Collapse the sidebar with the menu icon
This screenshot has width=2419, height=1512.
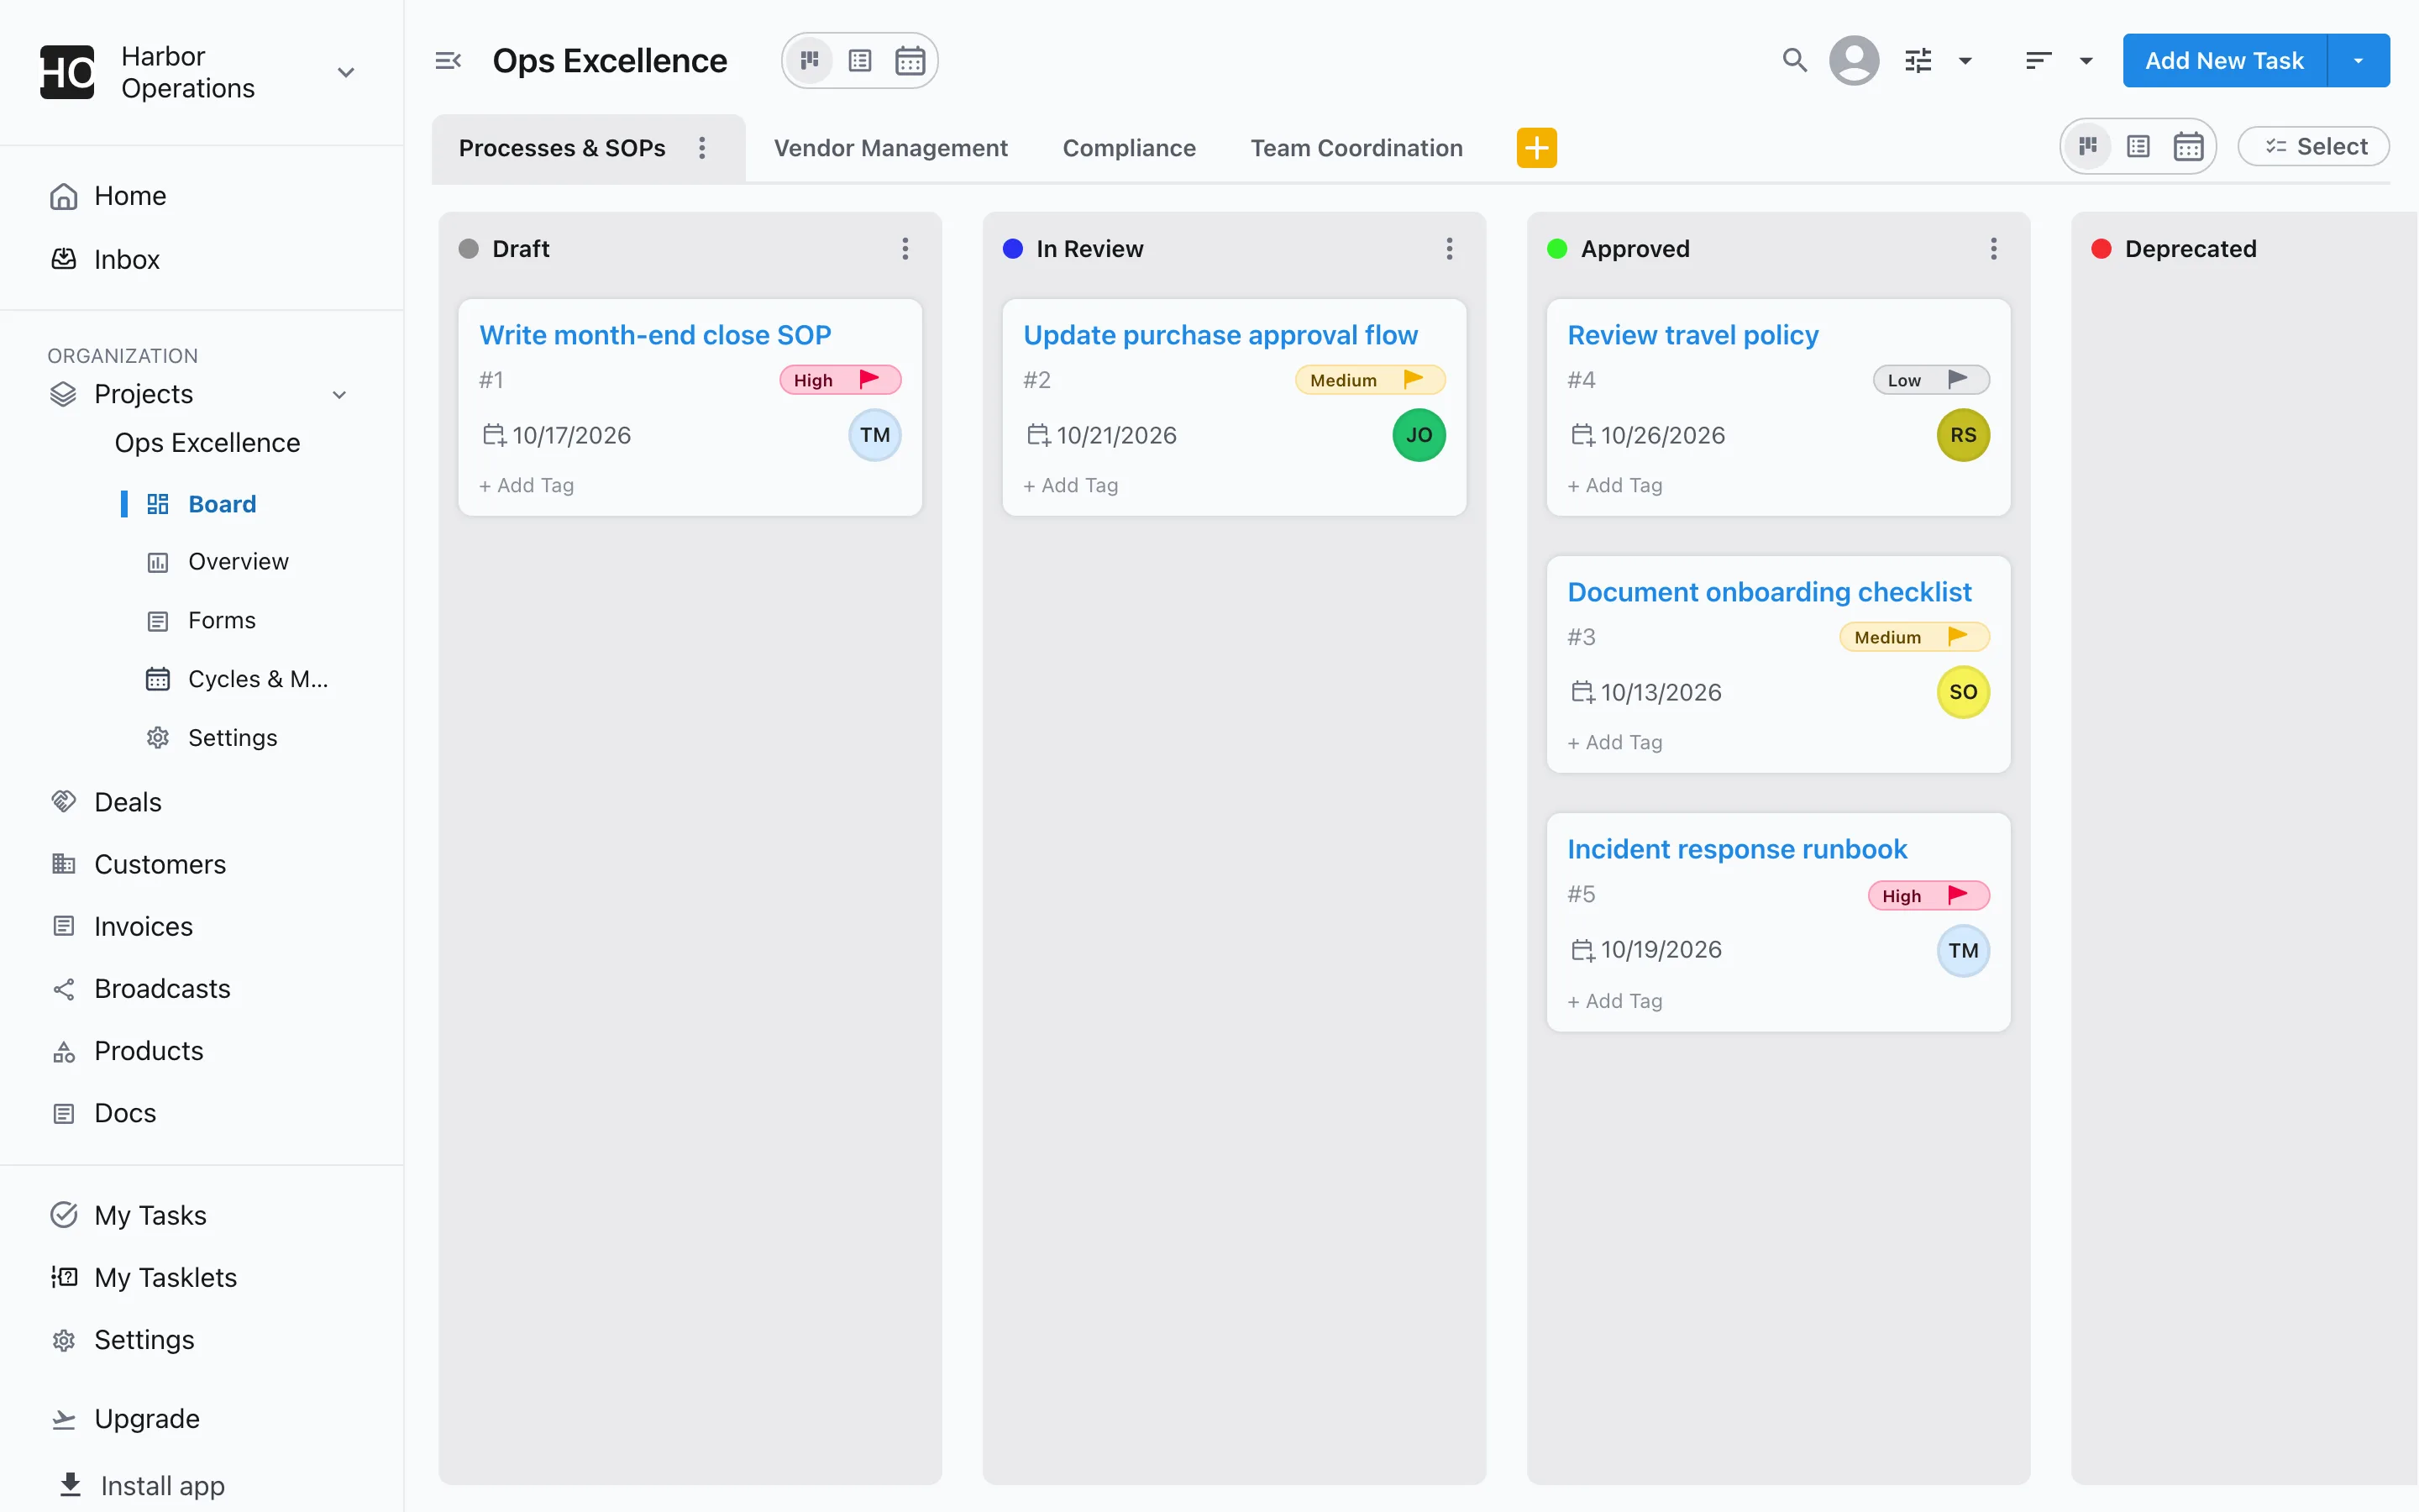tap(448, 61)
